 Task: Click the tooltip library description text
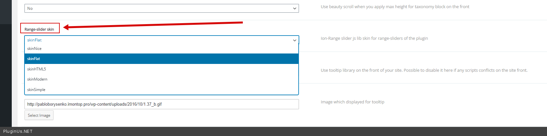424,70
